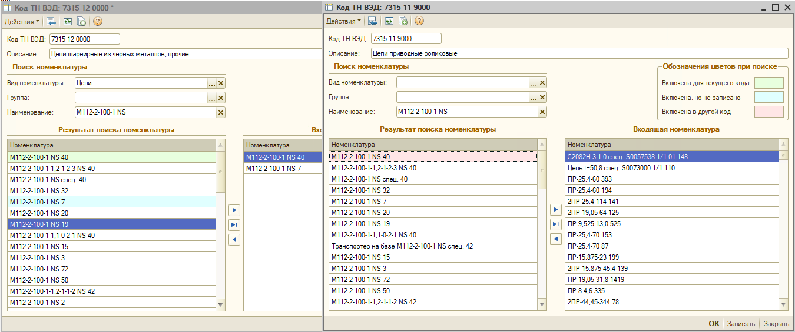Click the refresh icon in 7315 11 9000 toolbar
795x332 pixels.
pyautogui.click(x=389, y=21)
